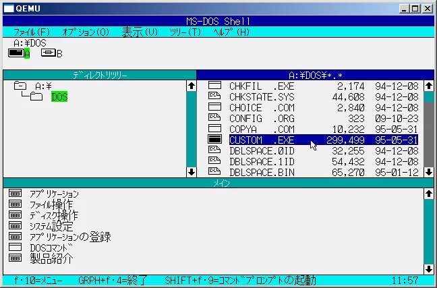Click the メイン panel title bar
437x288 pixels.
218,183
